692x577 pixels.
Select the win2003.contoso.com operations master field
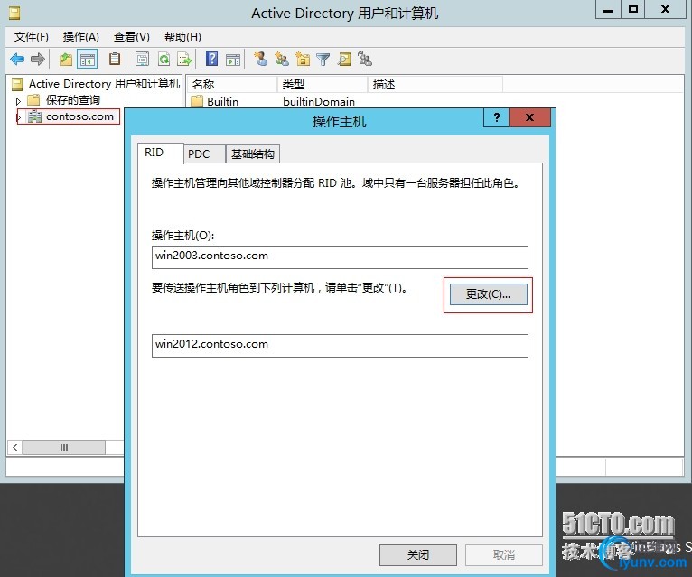click(x=340, y=257)
